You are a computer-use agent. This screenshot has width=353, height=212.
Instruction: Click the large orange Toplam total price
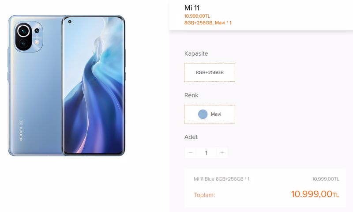click(x=315, y=194)
